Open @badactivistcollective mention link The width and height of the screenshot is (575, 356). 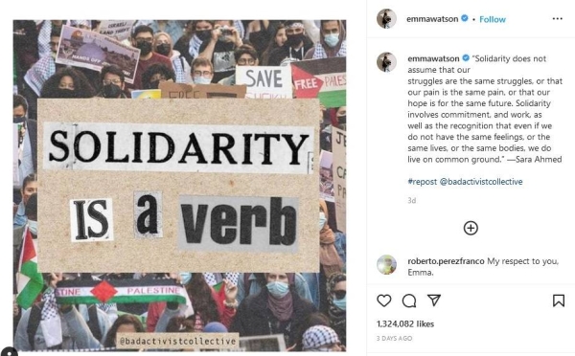[481, 182]
